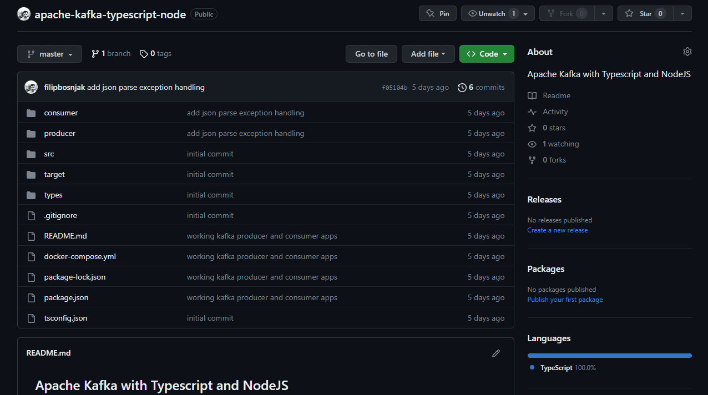Screen dimensions: 708x395
Task: Click the src folder icon
Action: 31,154
